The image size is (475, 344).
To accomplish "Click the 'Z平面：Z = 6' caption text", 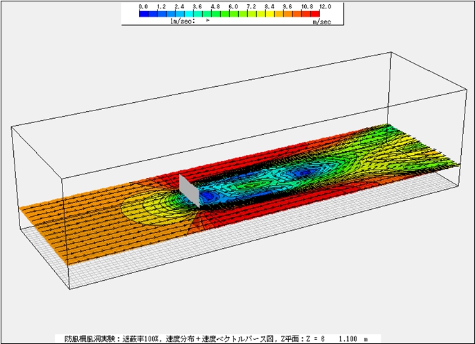I will [303, 339].
